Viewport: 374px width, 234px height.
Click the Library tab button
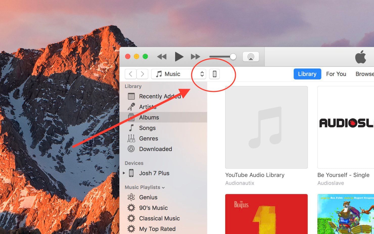(x=307, y=74)
